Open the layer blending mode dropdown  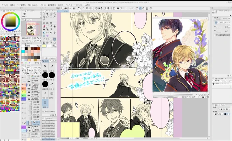[29, 68]
